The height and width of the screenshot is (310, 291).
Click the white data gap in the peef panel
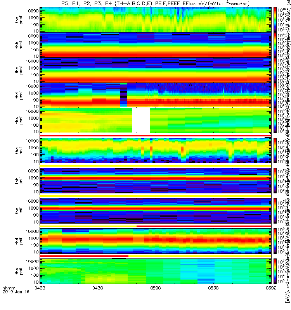click(x=141, y=121)
